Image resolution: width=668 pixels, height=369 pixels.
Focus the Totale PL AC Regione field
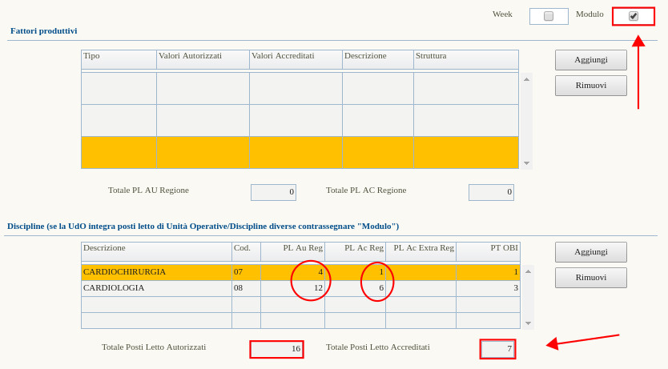[x=491, y=192]
